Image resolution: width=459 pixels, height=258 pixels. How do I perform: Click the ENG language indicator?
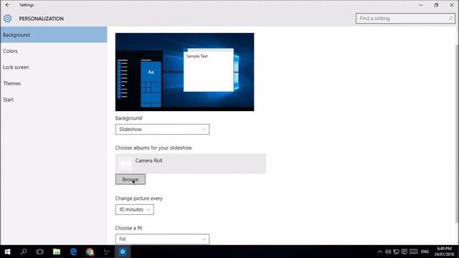pyautogui.click(x=425, y=252)
